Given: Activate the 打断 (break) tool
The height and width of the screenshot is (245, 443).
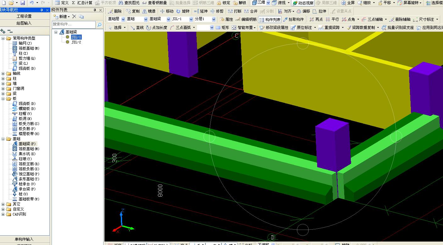Looking at the screenshot, I should (x=235, y=11).
